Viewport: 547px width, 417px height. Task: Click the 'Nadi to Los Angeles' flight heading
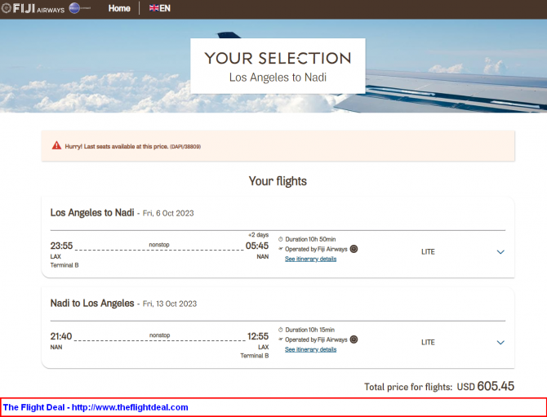point(92,303)
